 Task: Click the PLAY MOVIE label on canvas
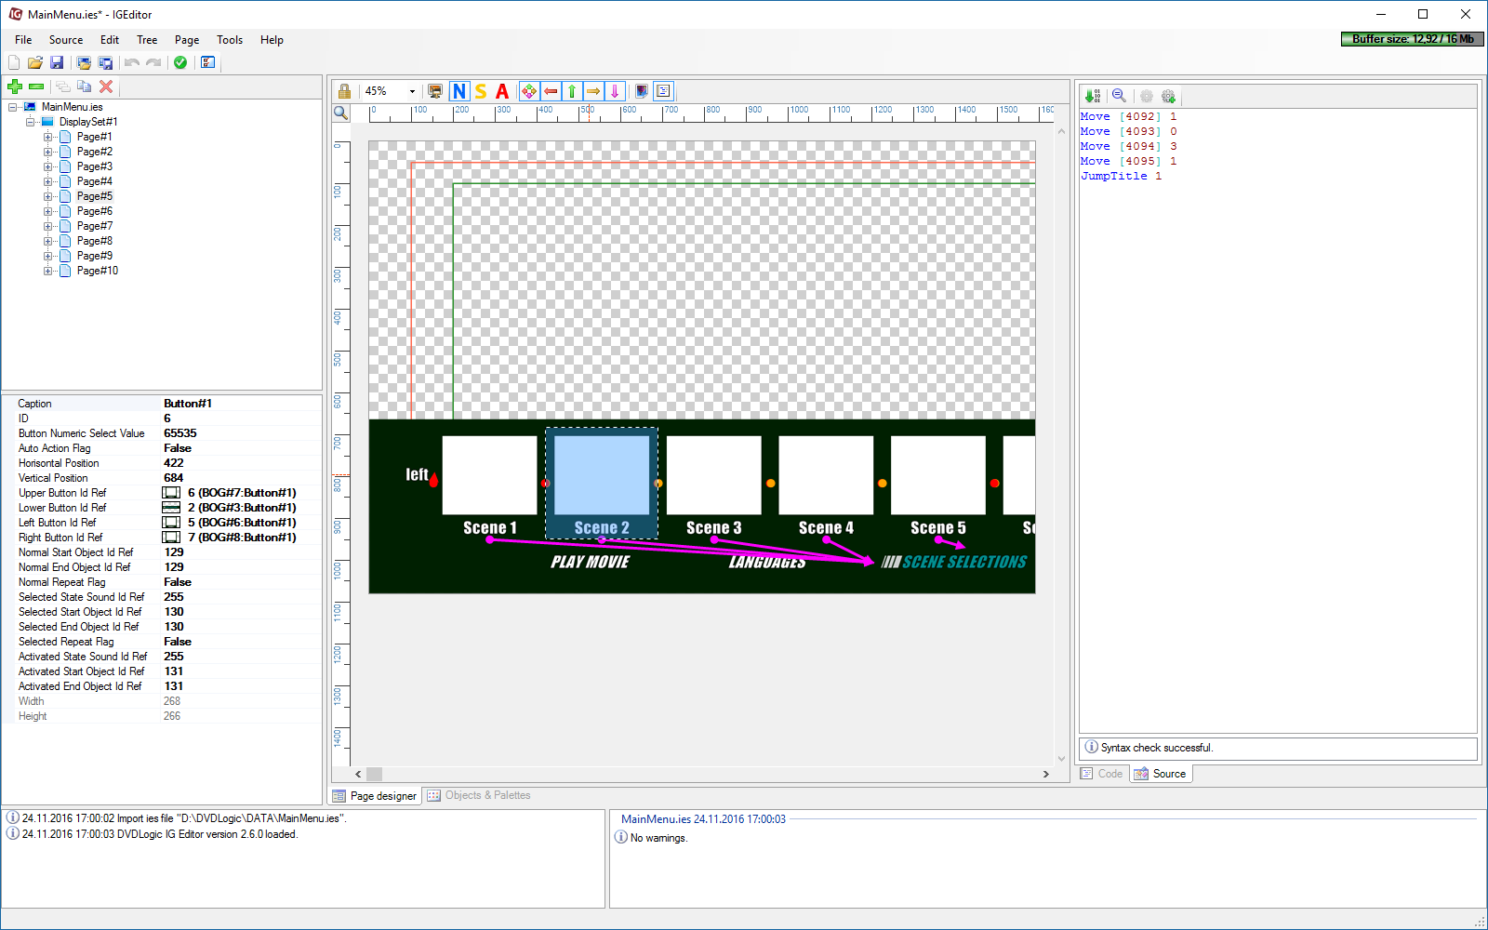[590, 562]
